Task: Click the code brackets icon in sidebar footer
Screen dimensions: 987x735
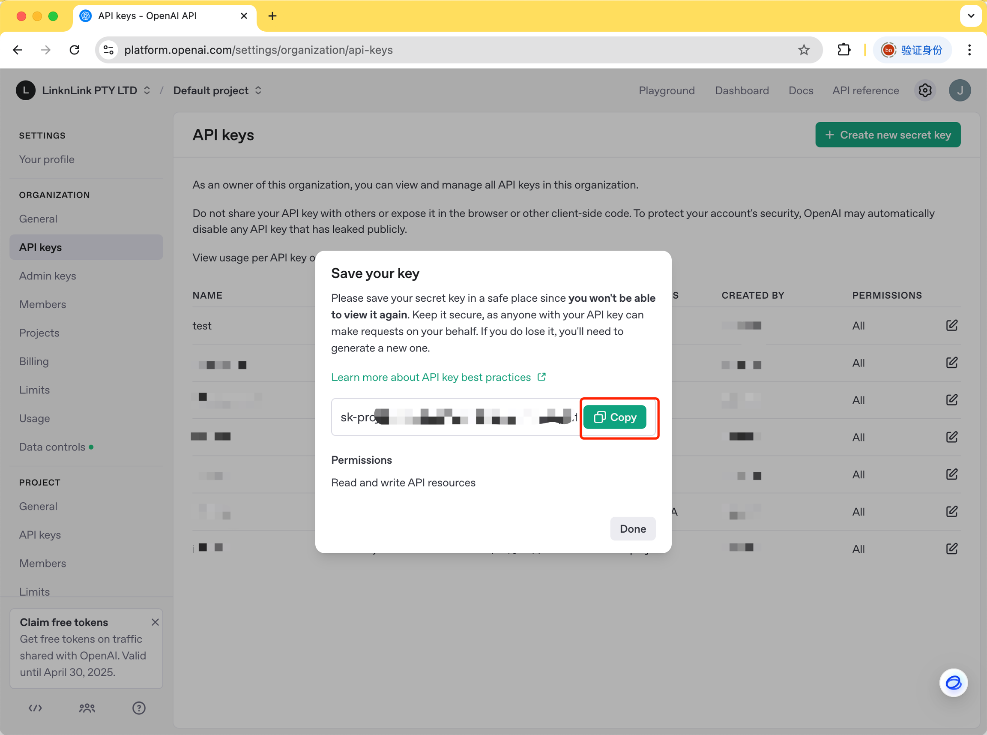Action: [35, 708]
